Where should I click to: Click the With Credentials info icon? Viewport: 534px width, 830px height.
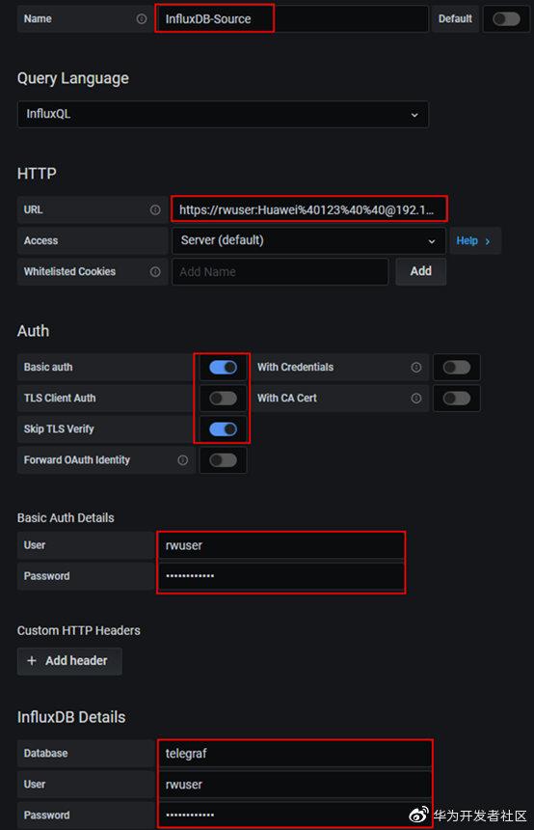[x=416, y=368]
